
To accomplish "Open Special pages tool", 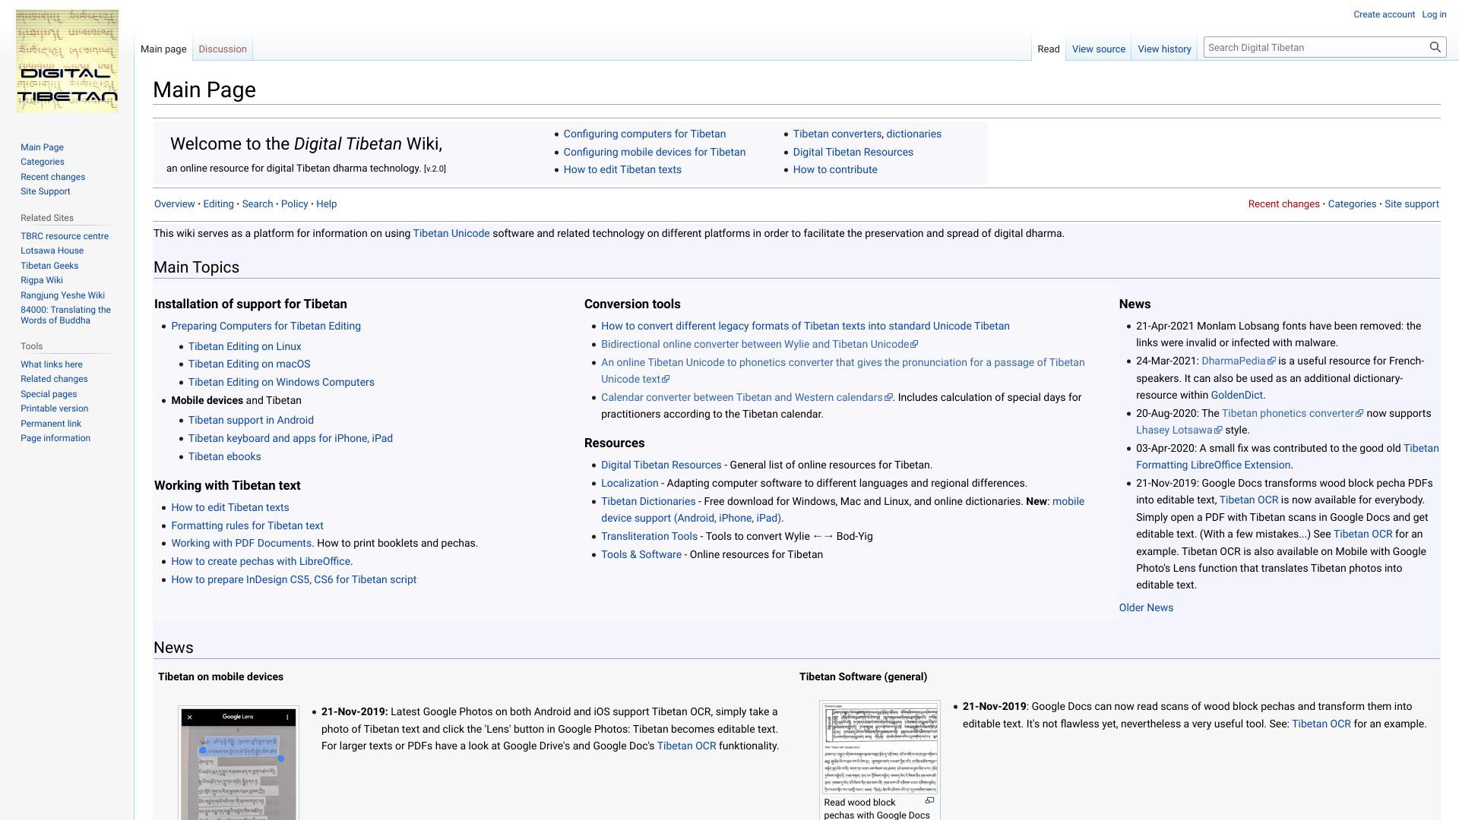I will [49, 394].
